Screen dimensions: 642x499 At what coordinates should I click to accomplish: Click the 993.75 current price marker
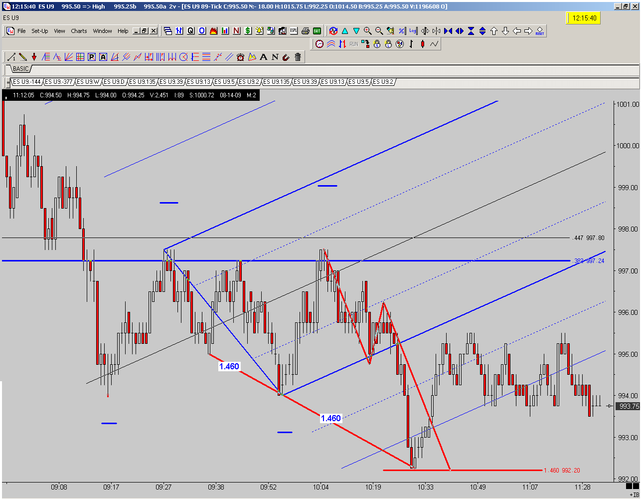tap(628, 406)
